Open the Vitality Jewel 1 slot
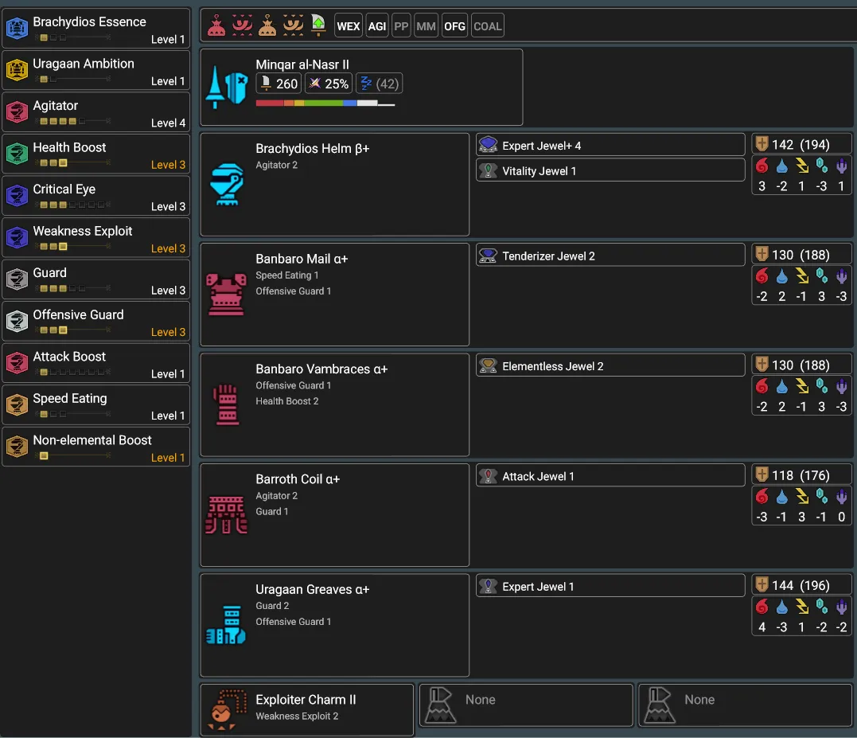857x738 pixels. [x=610, y=170]
